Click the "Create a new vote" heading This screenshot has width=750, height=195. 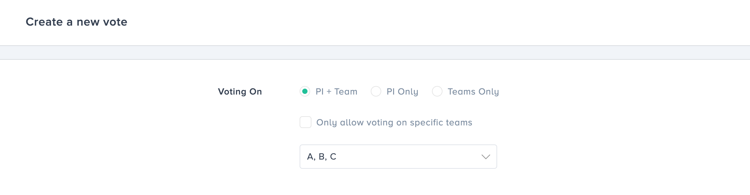point(76,22)
